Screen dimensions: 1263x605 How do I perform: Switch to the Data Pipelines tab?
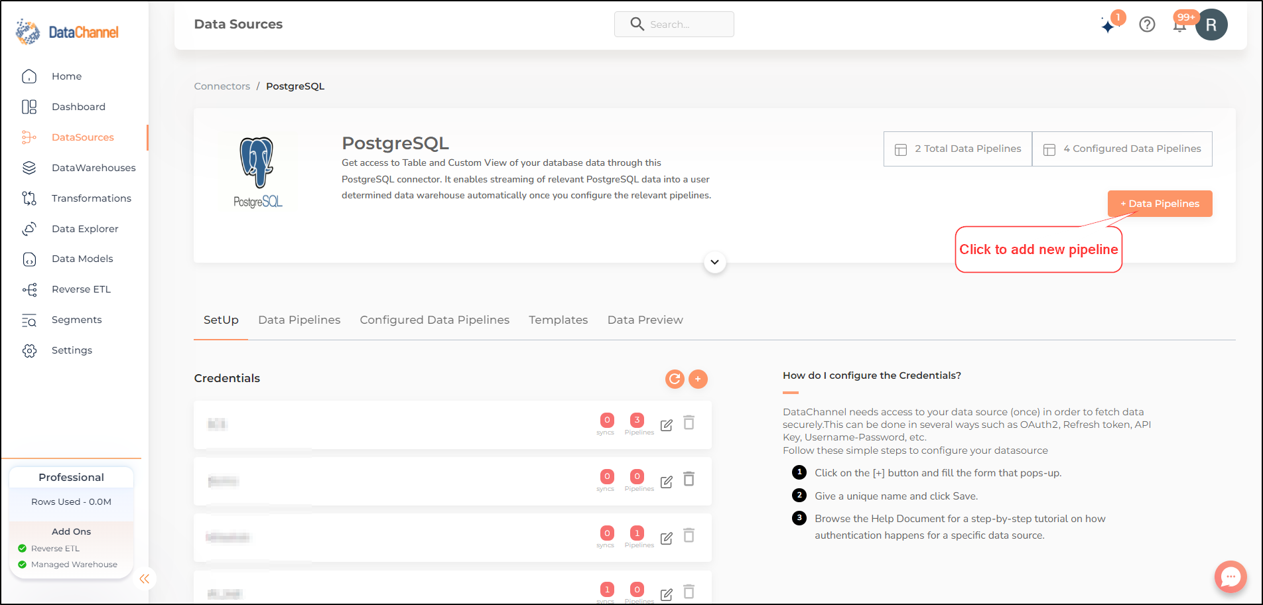299,320
